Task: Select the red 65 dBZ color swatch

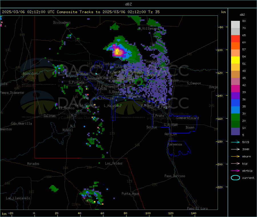Action: click(x=235, y=38)
